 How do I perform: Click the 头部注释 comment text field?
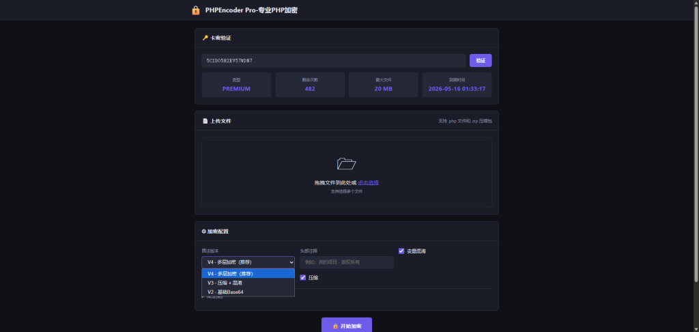pyautogui.click(x=347, y=262)
